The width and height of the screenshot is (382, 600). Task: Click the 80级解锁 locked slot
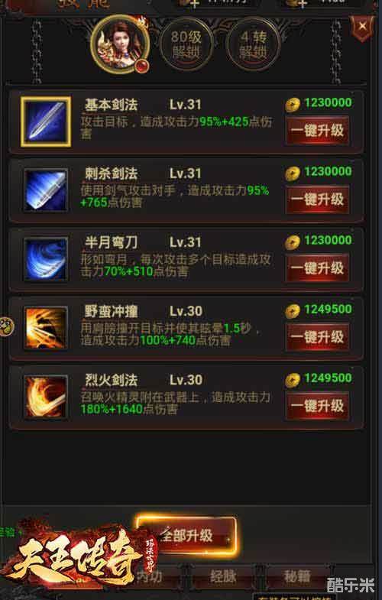(x=186, y=44)
